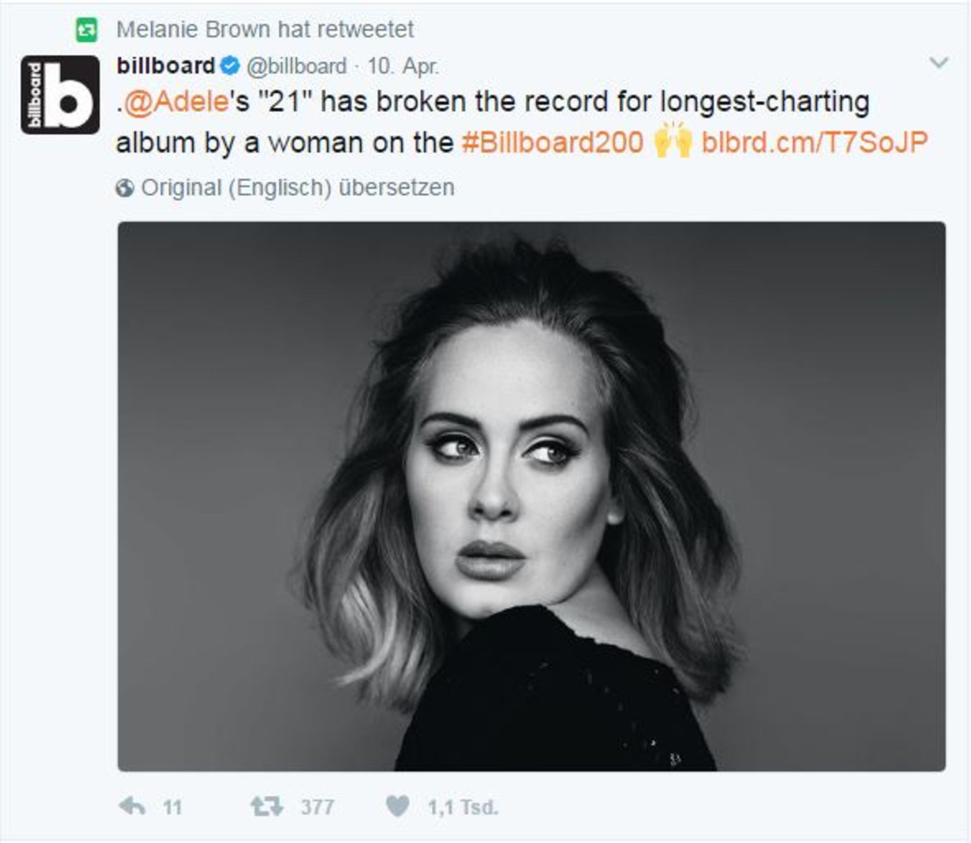Retweet using the retweet arrows icon
Image resolution: width=971 pixels, height=843 pixels.
(267, 806)
